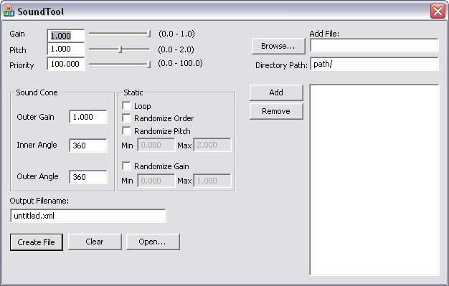Check the Randomize Order option

click(x=126, y=118)
